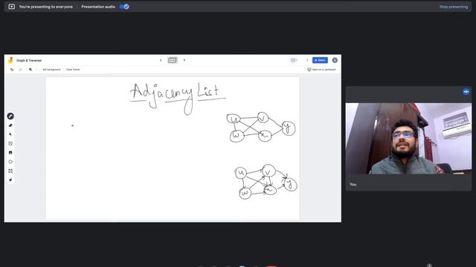
Task: Insert an image onto the frame
Action: (10, 153)
